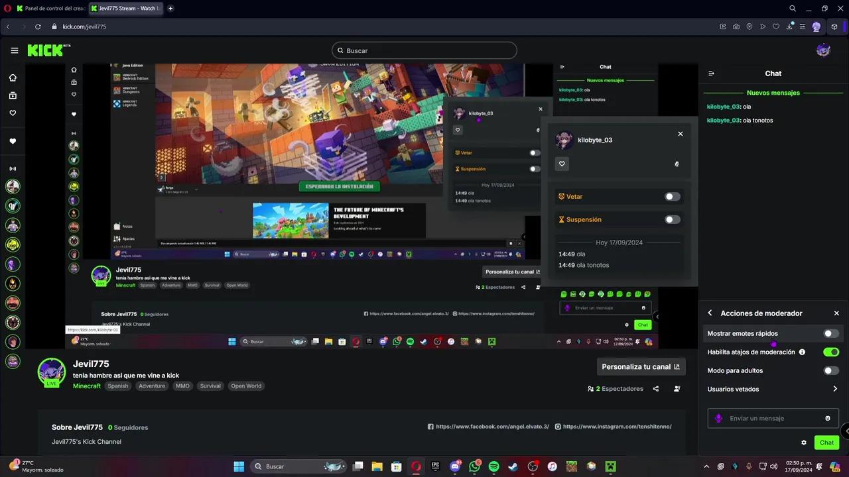Open the profile avatar menu in Kick header

tap(823, 50)
